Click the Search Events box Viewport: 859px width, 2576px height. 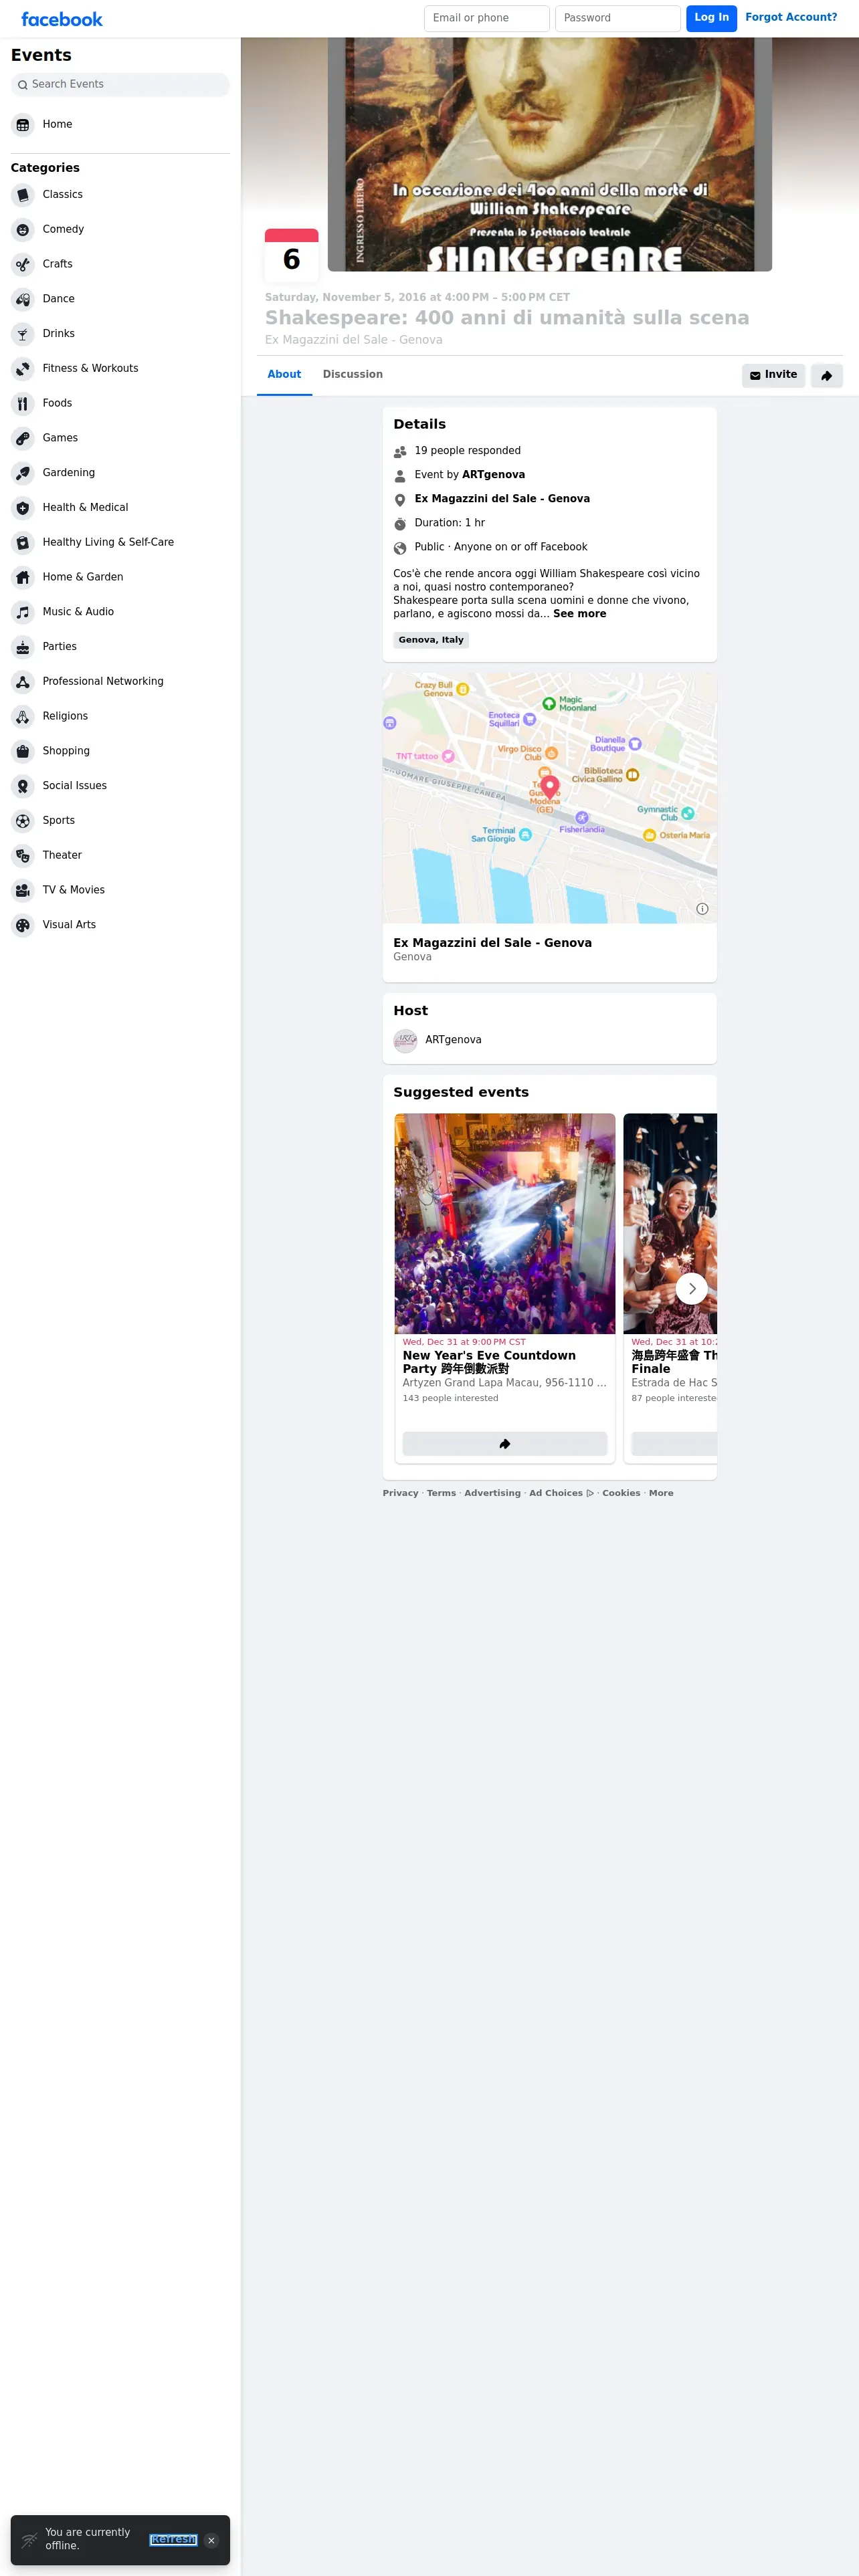coord(120,85)
